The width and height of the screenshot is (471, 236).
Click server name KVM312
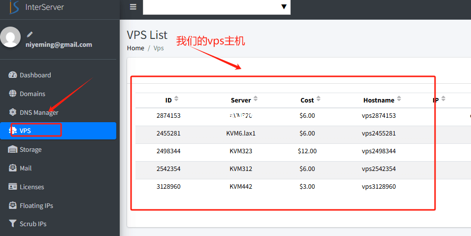point(241,169)
